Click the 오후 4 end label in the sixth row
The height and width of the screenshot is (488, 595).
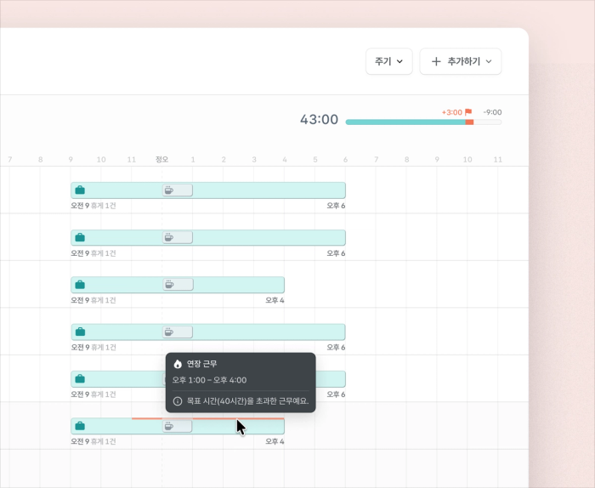tap(275, 441)
